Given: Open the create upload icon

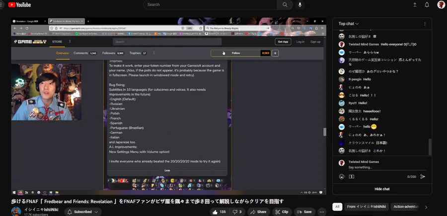Looking at the screenshot, I should point(415,4).
